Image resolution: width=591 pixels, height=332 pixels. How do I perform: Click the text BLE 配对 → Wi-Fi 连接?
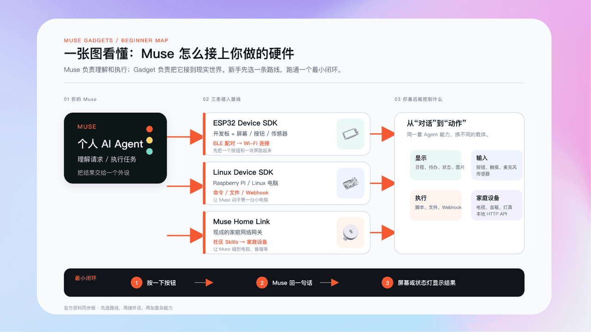(241, 143)
